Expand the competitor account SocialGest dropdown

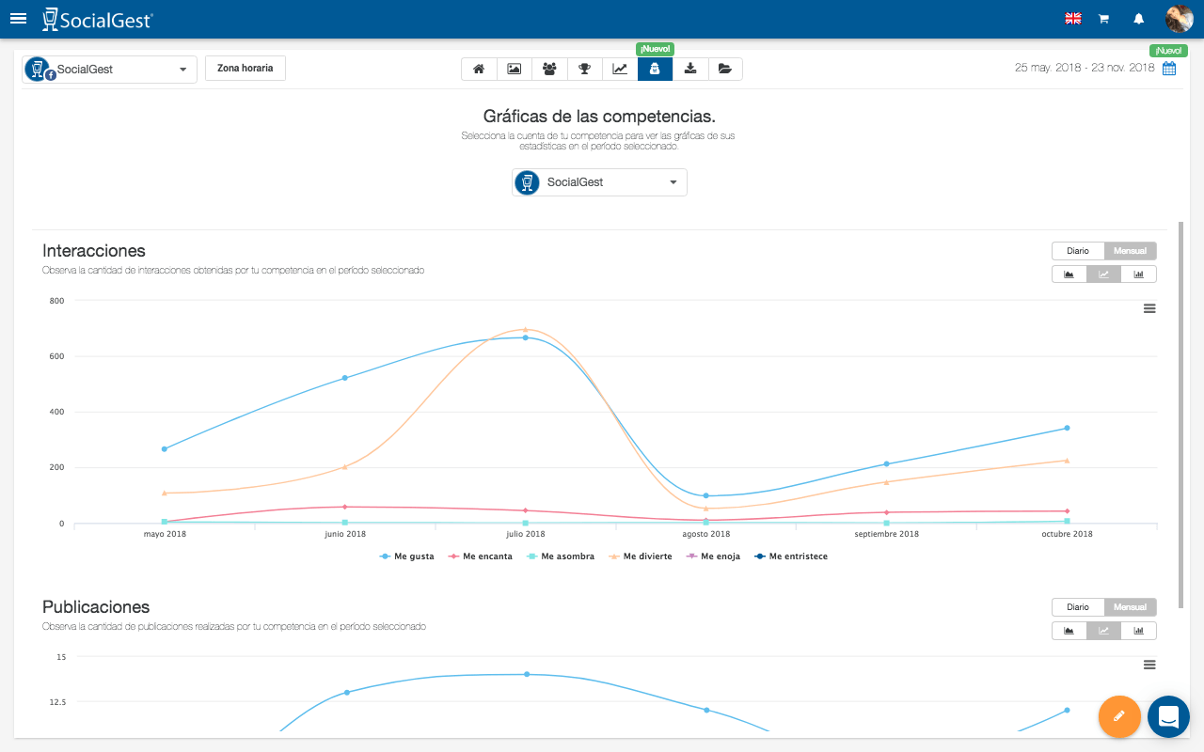pos(599,182)
